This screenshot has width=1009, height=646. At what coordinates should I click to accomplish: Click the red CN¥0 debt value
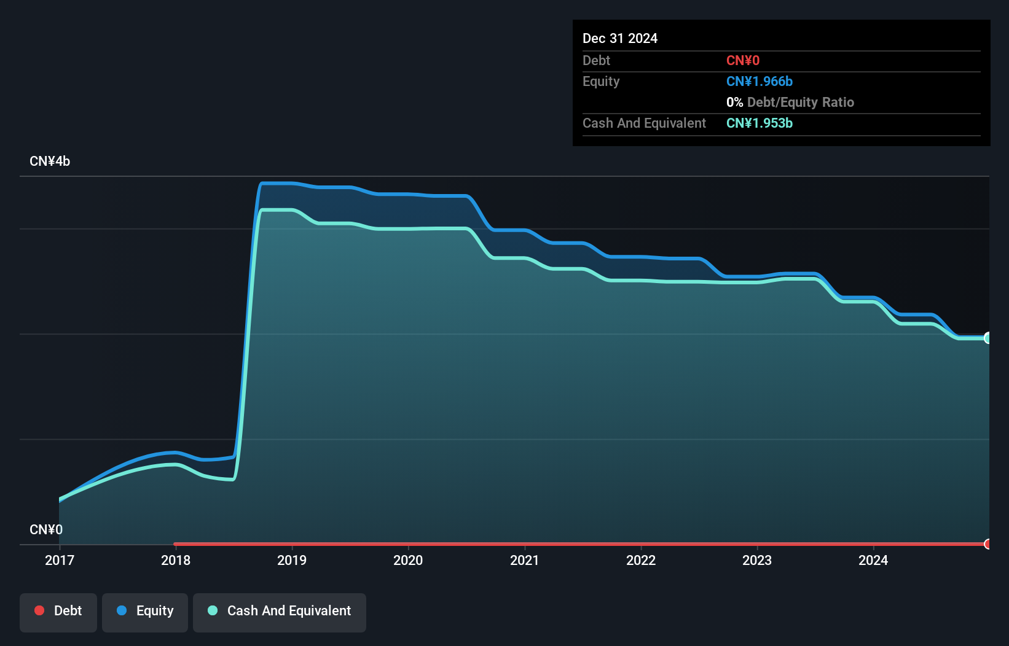coord(743,60)
